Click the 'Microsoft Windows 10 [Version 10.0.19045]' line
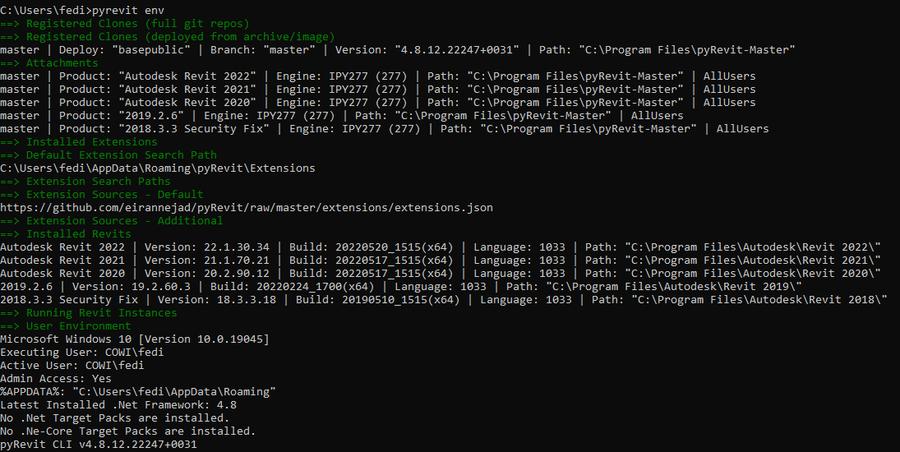The image size is (900, 452). (134, 339)
